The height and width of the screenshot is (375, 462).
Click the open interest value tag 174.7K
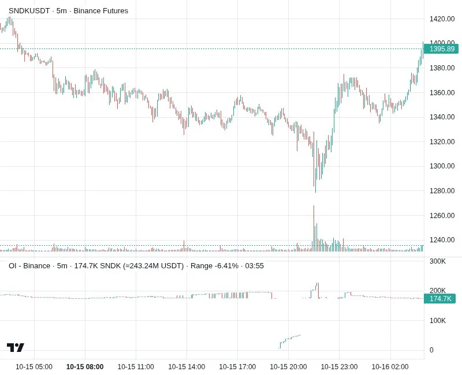click(x=439, y=299)
